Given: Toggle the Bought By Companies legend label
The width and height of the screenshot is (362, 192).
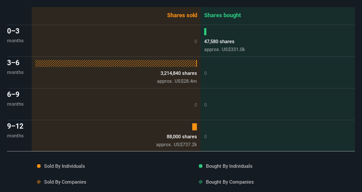Looking at the screenshot, I should click(230, 182).
